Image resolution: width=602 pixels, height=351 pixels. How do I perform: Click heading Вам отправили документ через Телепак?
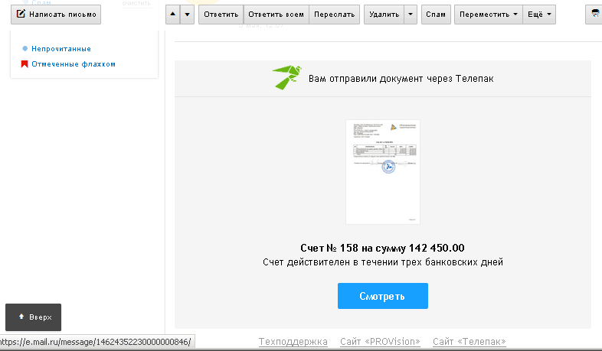[x=401, y=79]
